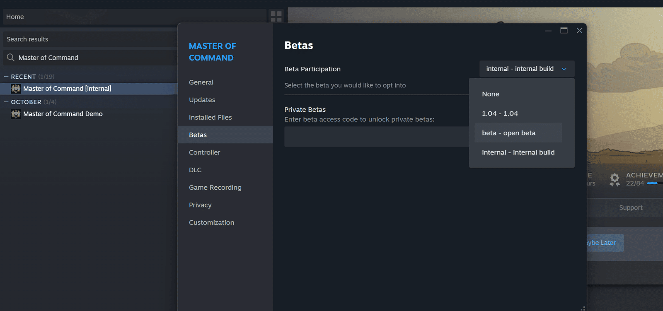This screenshot has height=311, width=663.
Task: Click the MASTER OF COMMAND title
Action: (x=213, y=52)
